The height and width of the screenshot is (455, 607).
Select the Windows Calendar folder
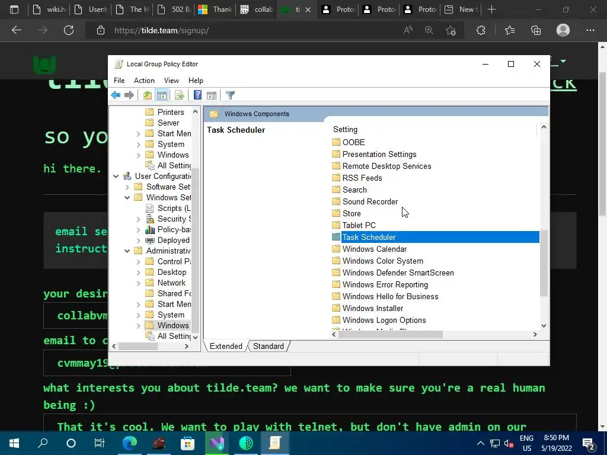(x=375, y=249)
